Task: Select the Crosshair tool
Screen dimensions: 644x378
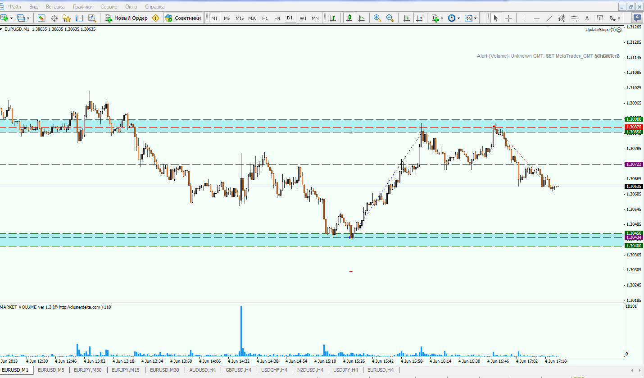Action: [508, 18]
